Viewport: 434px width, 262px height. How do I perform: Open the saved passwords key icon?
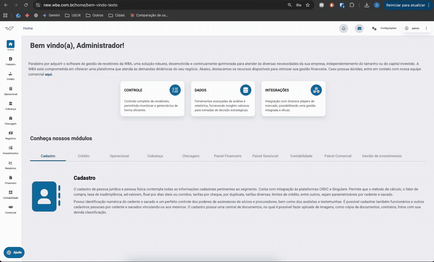click(299, 5)
